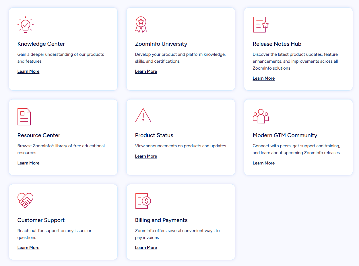Click the ZoomInfo University award ribbon icon
The image size is (359, 266).
point(141,24)
